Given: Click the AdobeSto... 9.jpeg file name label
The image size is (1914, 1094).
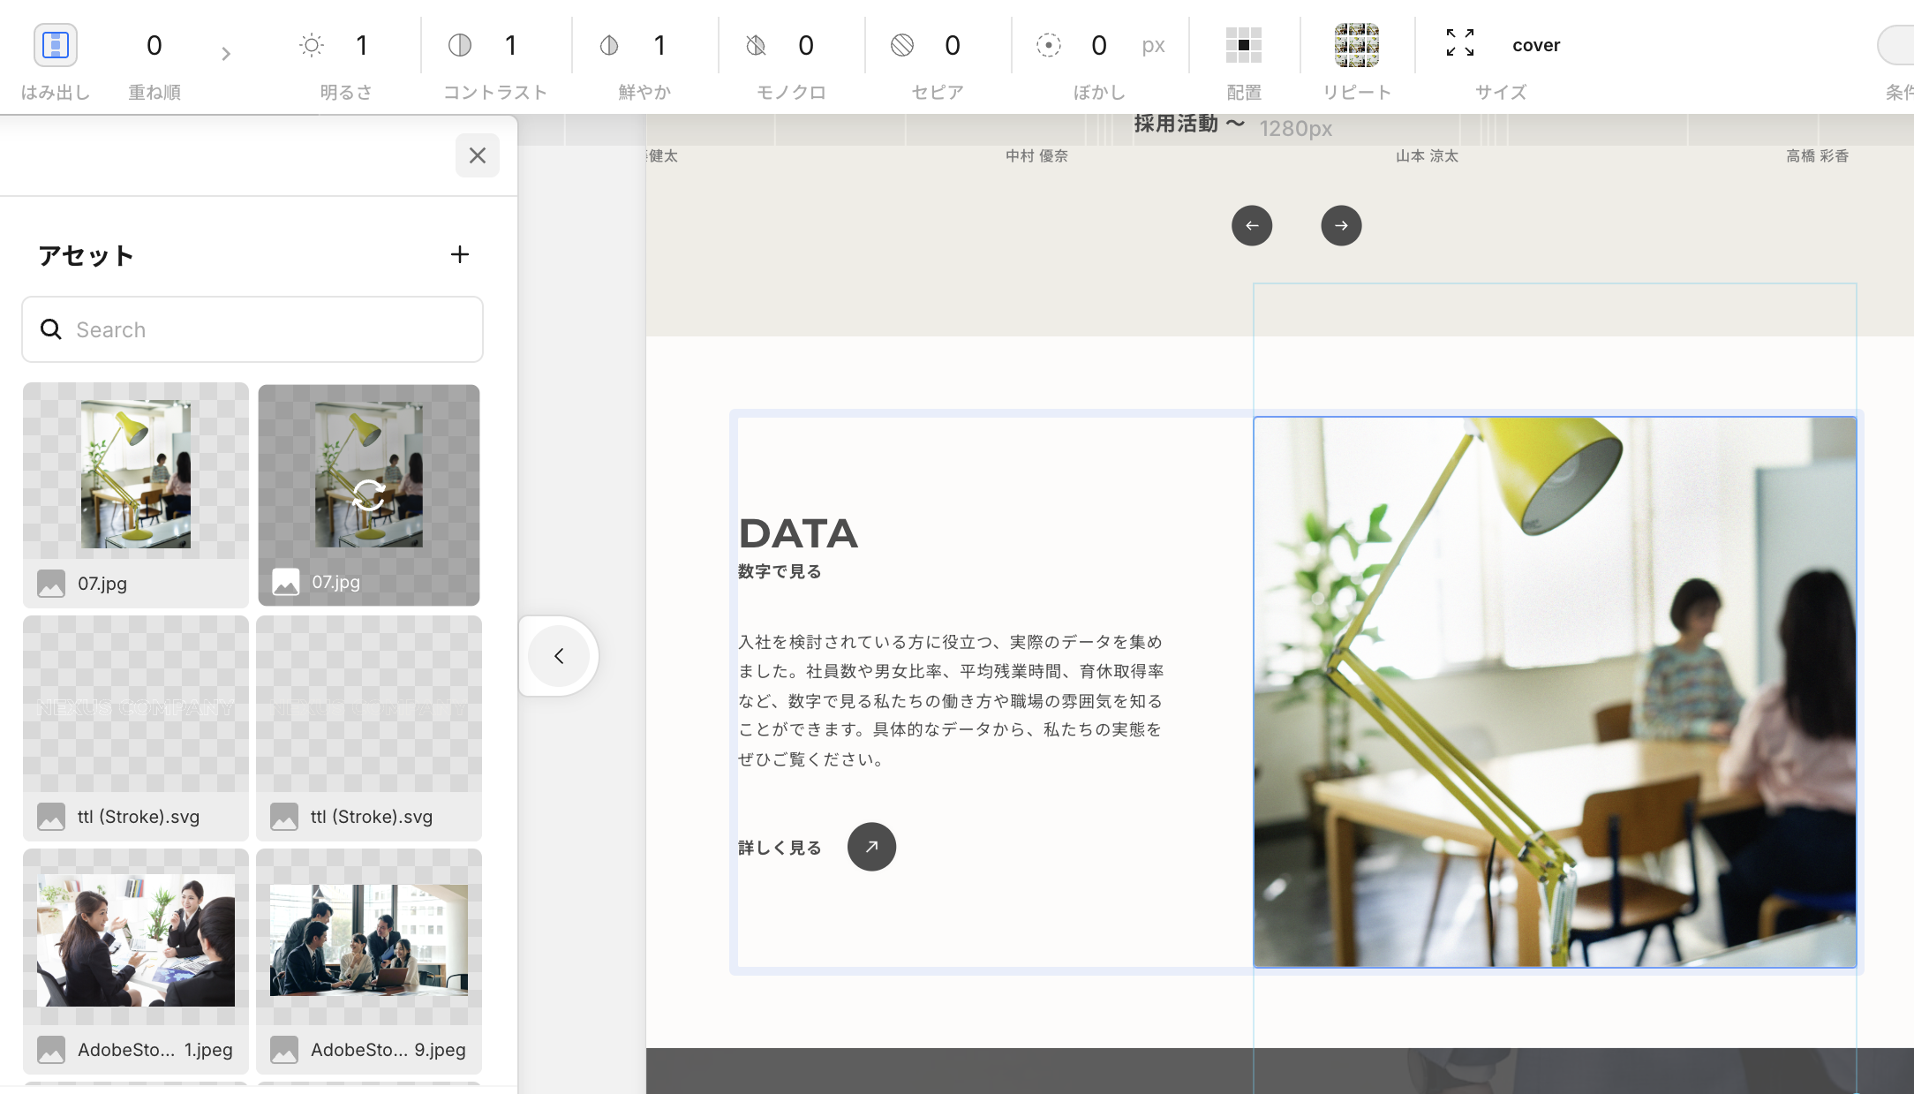Looking at the screenshot, I should tap(388, 1050).
